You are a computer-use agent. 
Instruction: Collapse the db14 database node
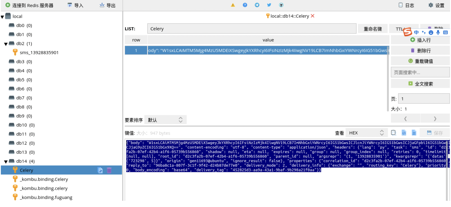(x=6, y=162)
